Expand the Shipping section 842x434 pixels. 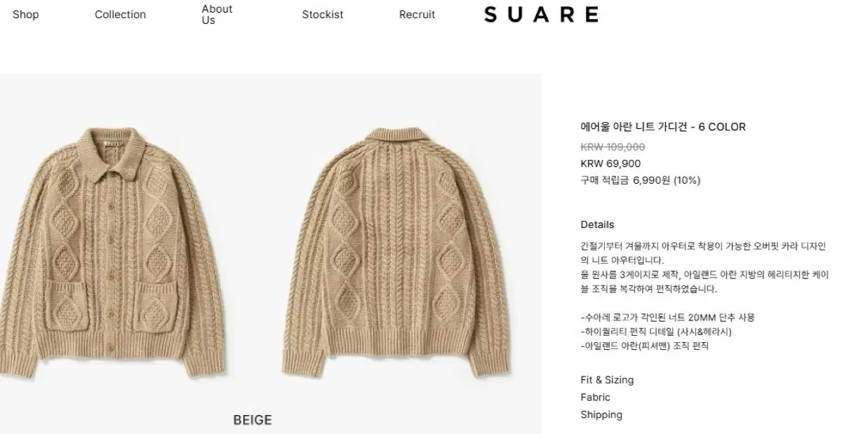pos(601,414)
